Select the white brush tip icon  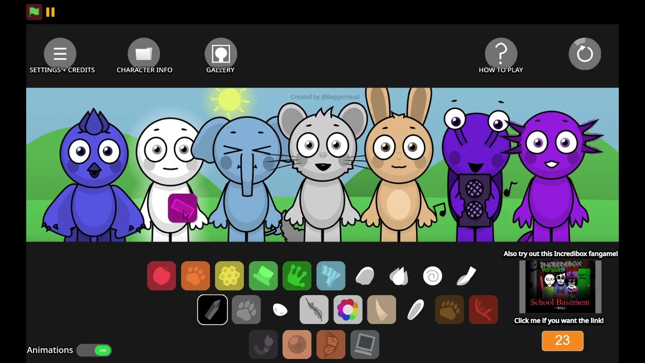click(466, 276)
